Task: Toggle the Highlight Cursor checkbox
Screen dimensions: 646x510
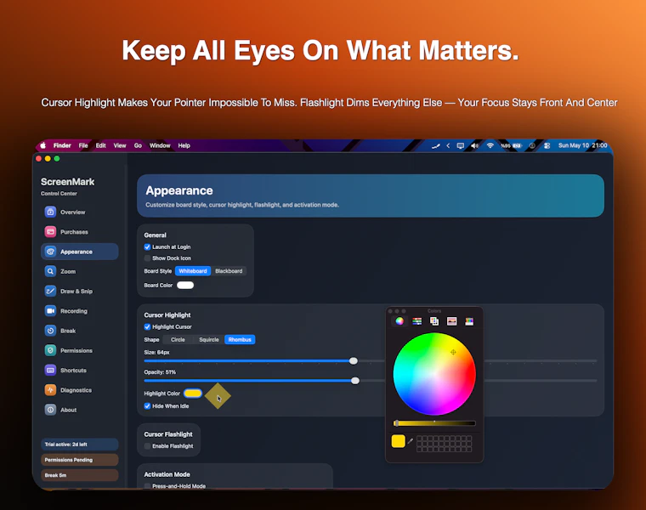Action: 147,326
